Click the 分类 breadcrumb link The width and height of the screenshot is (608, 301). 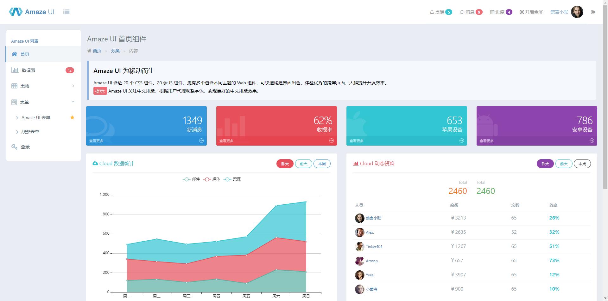pos(115,51)
